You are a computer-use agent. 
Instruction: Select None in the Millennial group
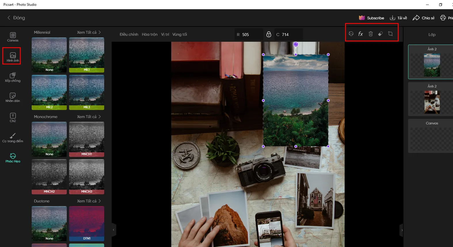(49, 55)
